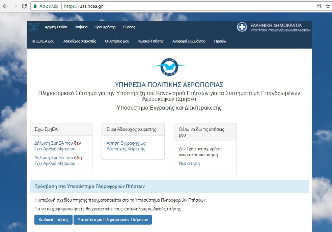
Task: Click the Greek coat of arms emblem
Action: click(x=242, y=27)
